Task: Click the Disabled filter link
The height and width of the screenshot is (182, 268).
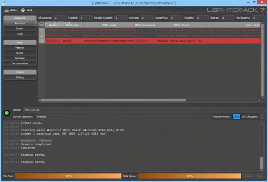Action: (189, 18)
